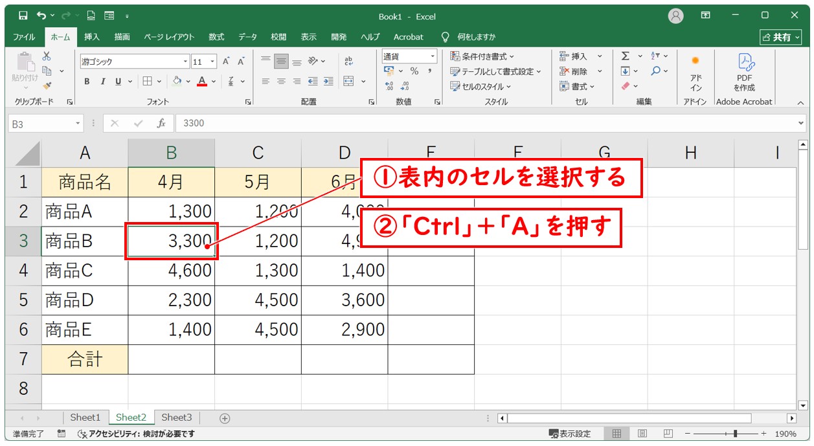
Task: Click accessibility status アクセシビリティ: 検討が必要です
Action: pos(136,434)
